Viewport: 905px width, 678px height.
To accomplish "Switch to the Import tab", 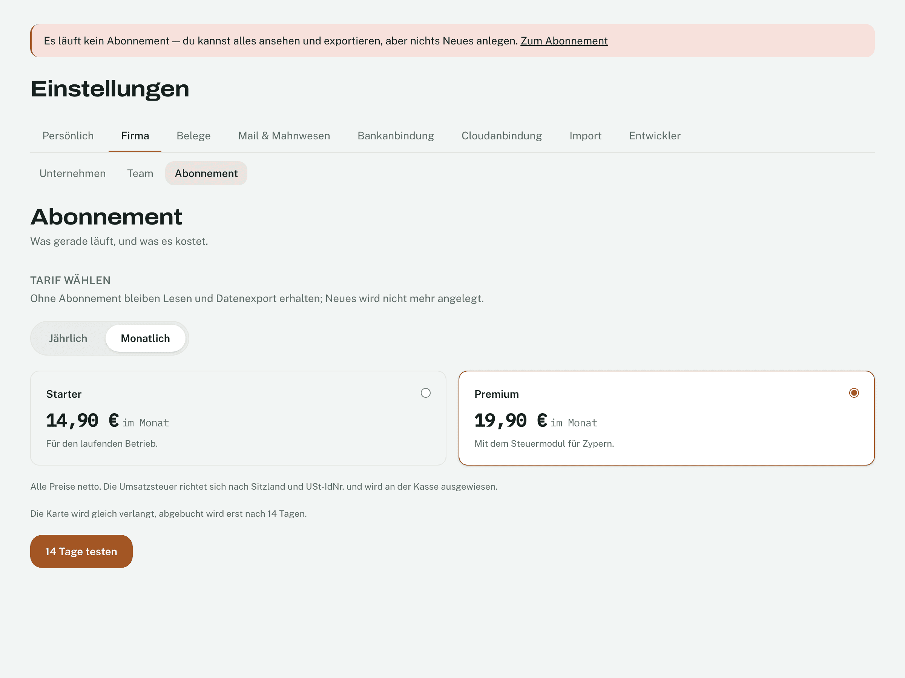I will click(x=585, y=136).
